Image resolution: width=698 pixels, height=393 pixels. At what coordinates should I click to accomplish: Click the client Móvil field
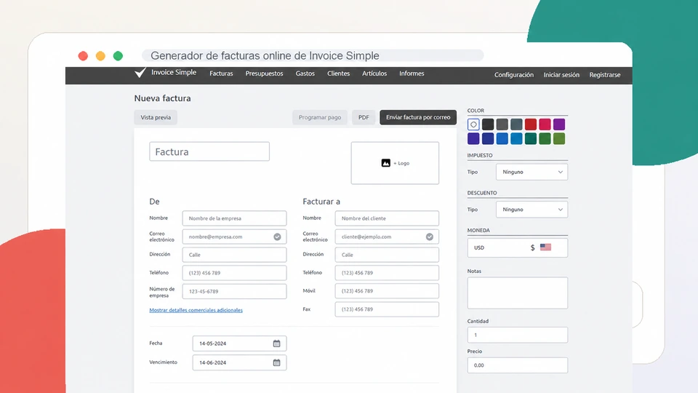point(387,291)
